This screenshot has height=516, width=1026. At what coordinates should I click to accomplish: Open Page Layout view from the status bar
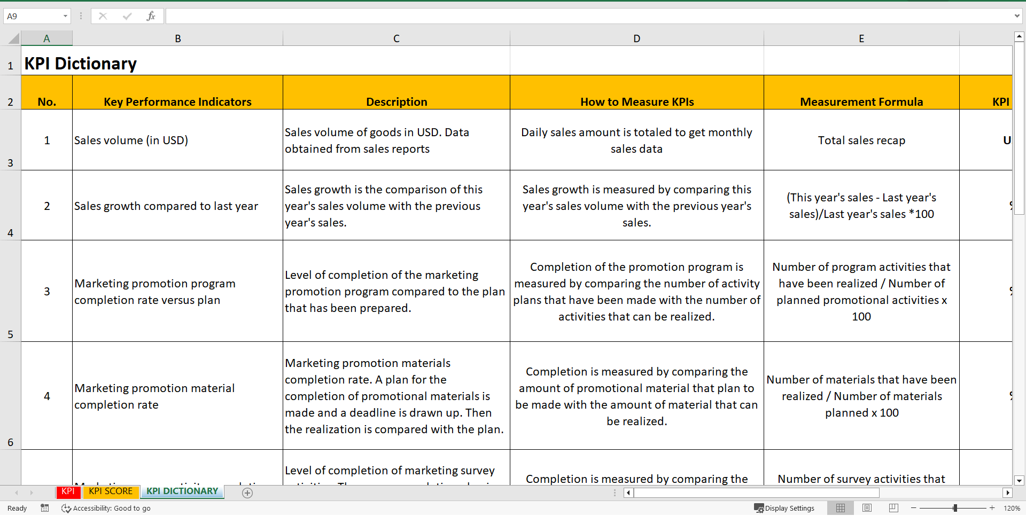tap(866, 508)
